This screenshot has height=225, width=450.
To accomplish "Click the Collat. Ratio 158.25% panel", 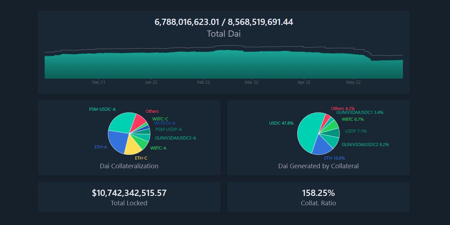I will pos(318,196).
